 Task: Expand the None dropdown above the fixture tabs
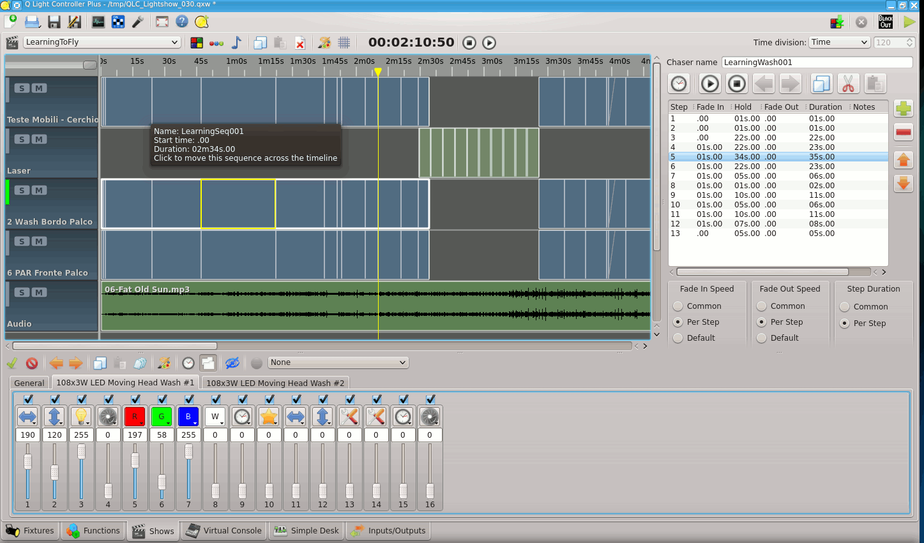click(338, 362)
